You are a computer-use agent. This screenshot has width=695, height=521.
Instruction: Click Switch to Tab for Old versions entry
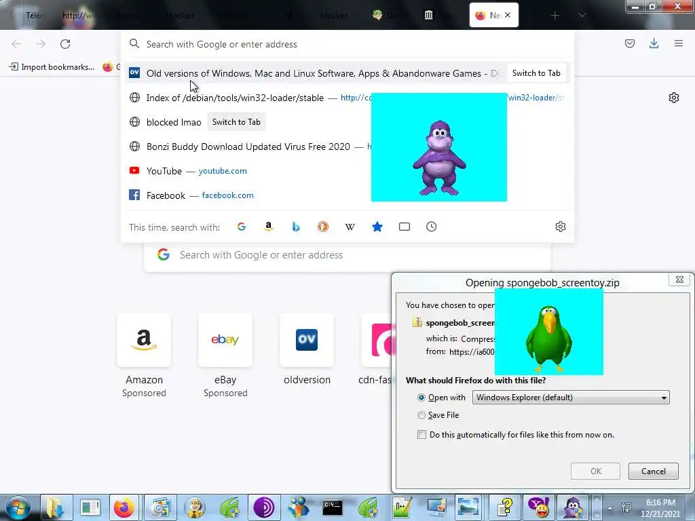pyautogui.click(x=536, y=73)
